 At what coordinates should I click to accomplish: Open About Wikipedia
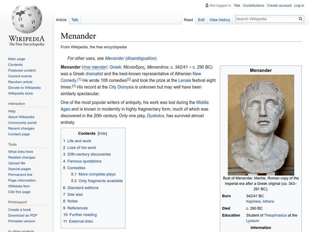[x=21, y=117]
